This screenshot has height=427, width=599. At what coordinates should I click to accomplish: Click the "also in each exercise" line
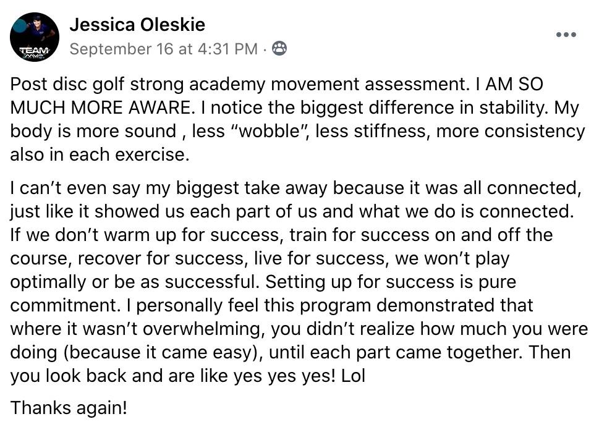[100, 154]
